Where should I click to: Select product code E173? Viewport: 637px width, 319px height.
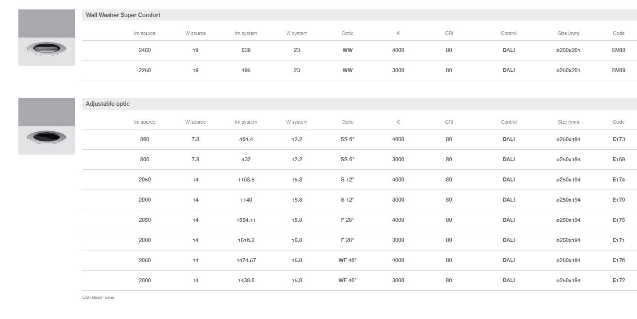click(618, 139)
